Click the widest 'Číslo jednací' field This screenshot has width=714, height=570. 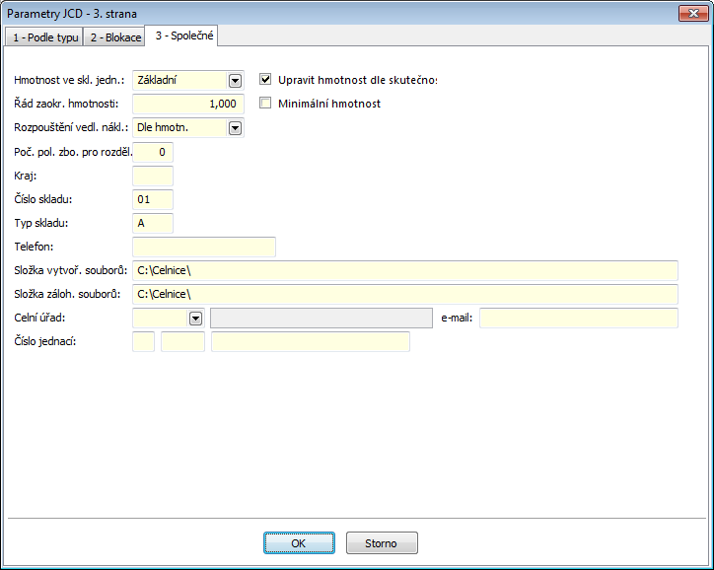coord(311,341)
